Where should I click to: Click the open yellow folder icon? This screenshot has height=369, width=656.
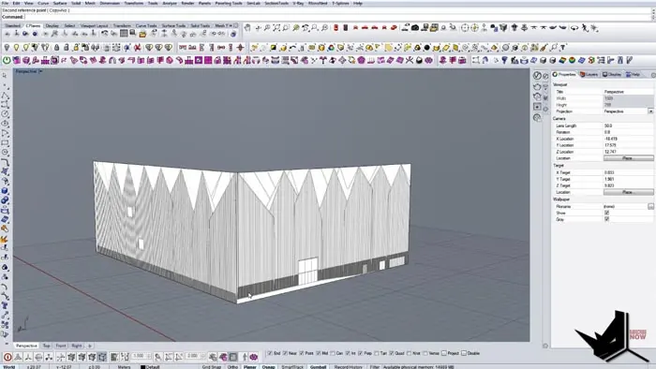pos(142,34)
